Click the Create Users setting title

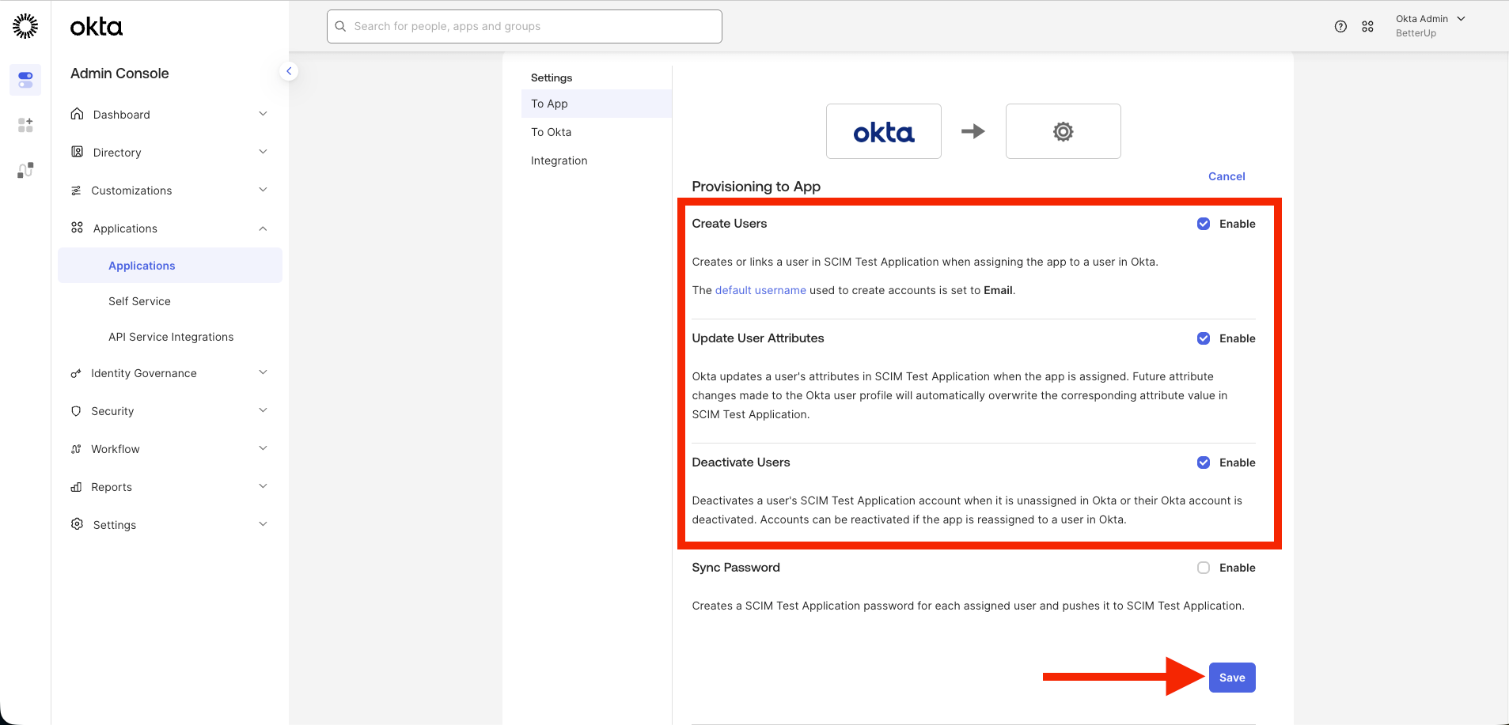pos(730,224)
